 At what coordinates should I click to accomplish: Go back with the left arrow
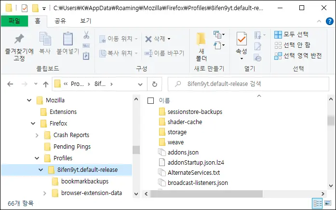(10, 84)
